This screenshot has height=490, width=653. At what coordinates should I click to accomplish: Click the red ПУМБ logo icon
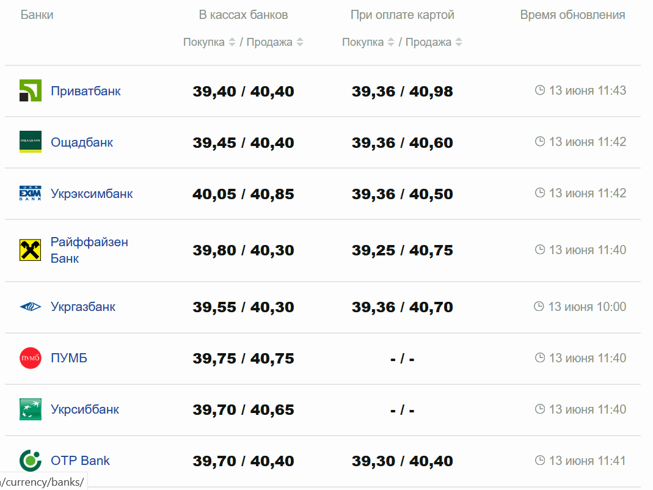(30, 358)
